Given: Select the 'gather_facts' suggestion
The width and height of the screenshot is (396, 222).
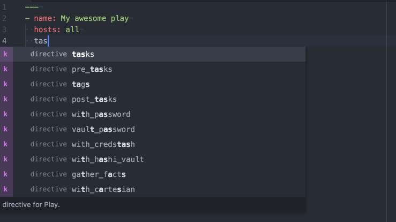Looking at the screenshot, I should pos(153,174).
